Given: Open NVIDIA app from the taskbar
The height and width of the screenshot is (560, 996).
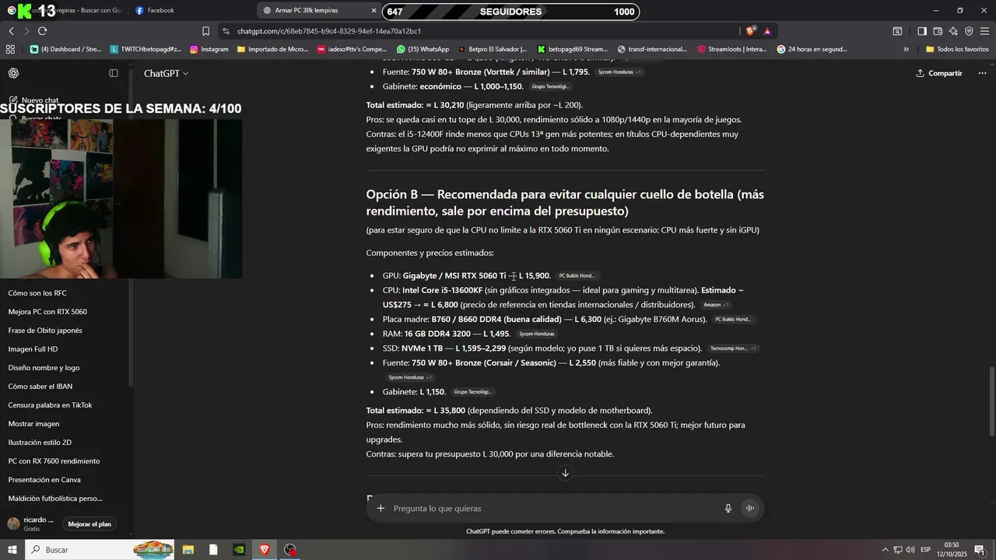Looking at the screenshot, I should pyautogui.click(x=239, y=550).
